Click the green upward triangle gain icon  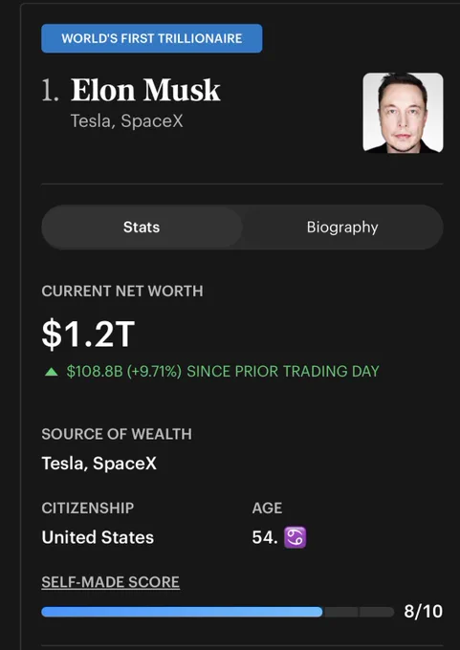pos(52,372)
